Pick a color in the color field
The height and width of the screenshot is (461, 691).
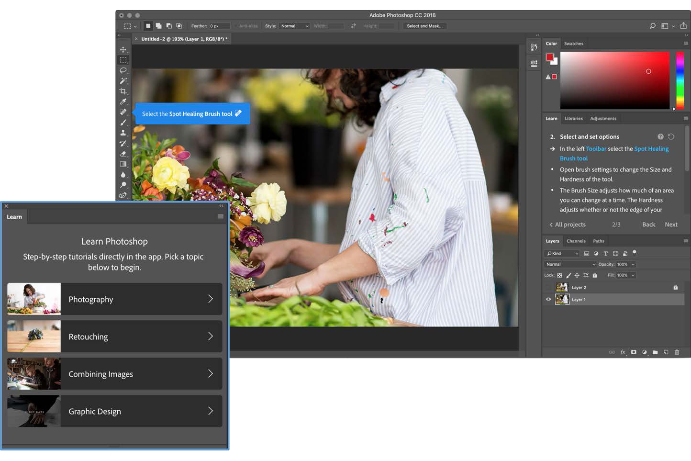coord(614,80)
